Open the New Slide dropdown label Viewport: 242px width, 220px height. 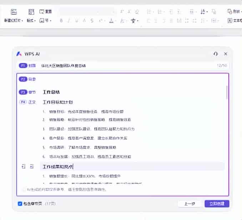pyautogui.click(x=14, y=20)
